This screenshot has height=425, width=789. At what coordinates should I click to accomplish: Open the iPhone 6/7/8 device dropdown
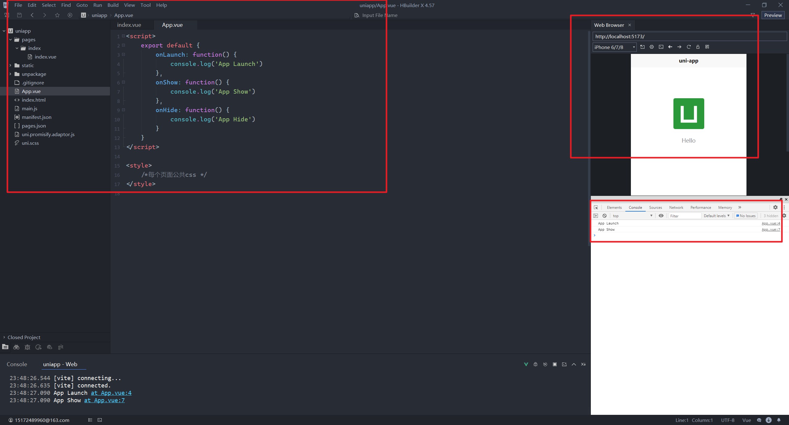pos(614,47)
